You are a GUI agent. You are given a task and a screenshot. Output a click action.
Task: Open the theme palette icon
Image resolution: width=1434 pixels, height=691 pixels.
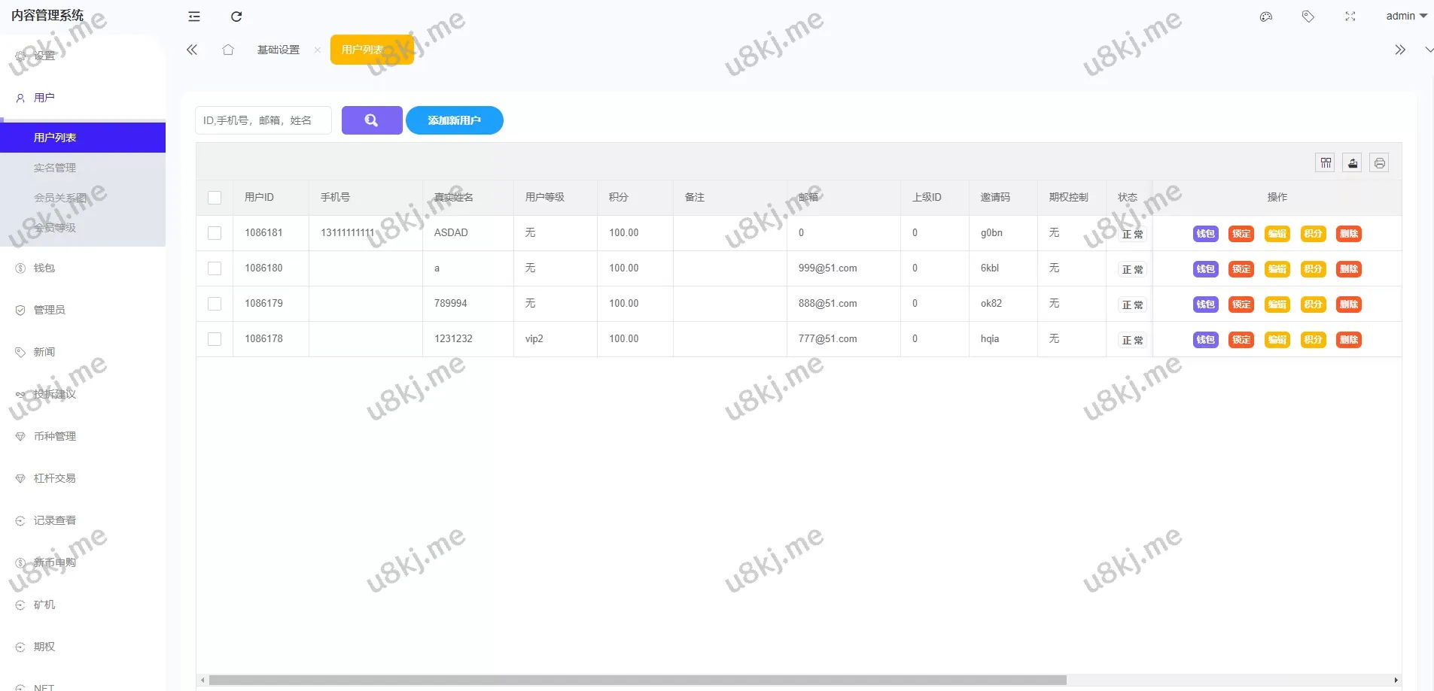(x=1266, y=17)
